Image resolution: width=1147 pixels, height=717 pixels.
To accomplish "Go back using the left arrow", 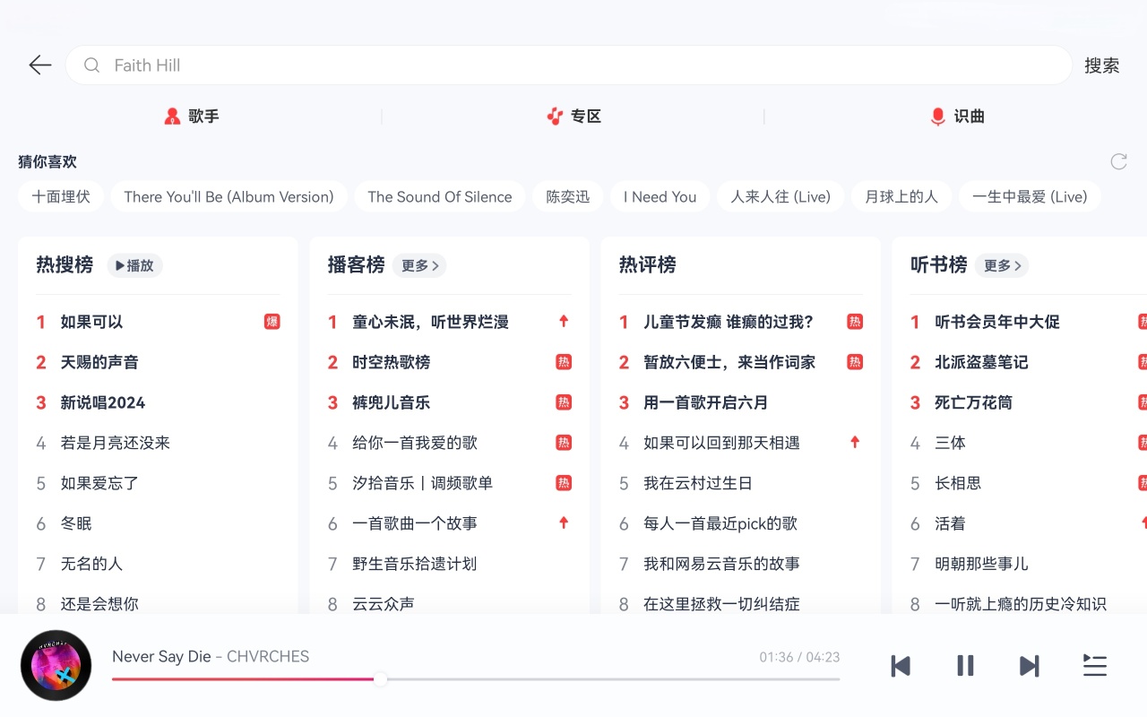I will tap(40, 65).
